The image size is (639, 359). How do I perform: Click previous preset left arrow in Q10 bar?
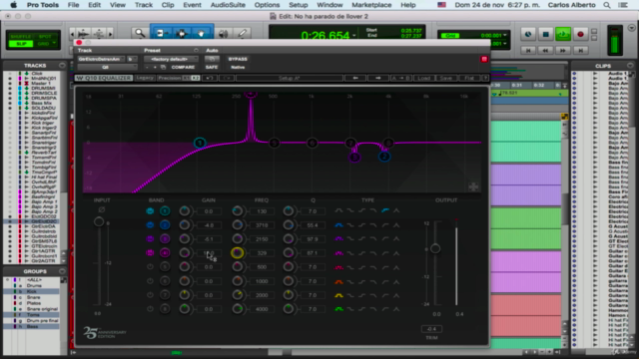(x=355, y=78)
